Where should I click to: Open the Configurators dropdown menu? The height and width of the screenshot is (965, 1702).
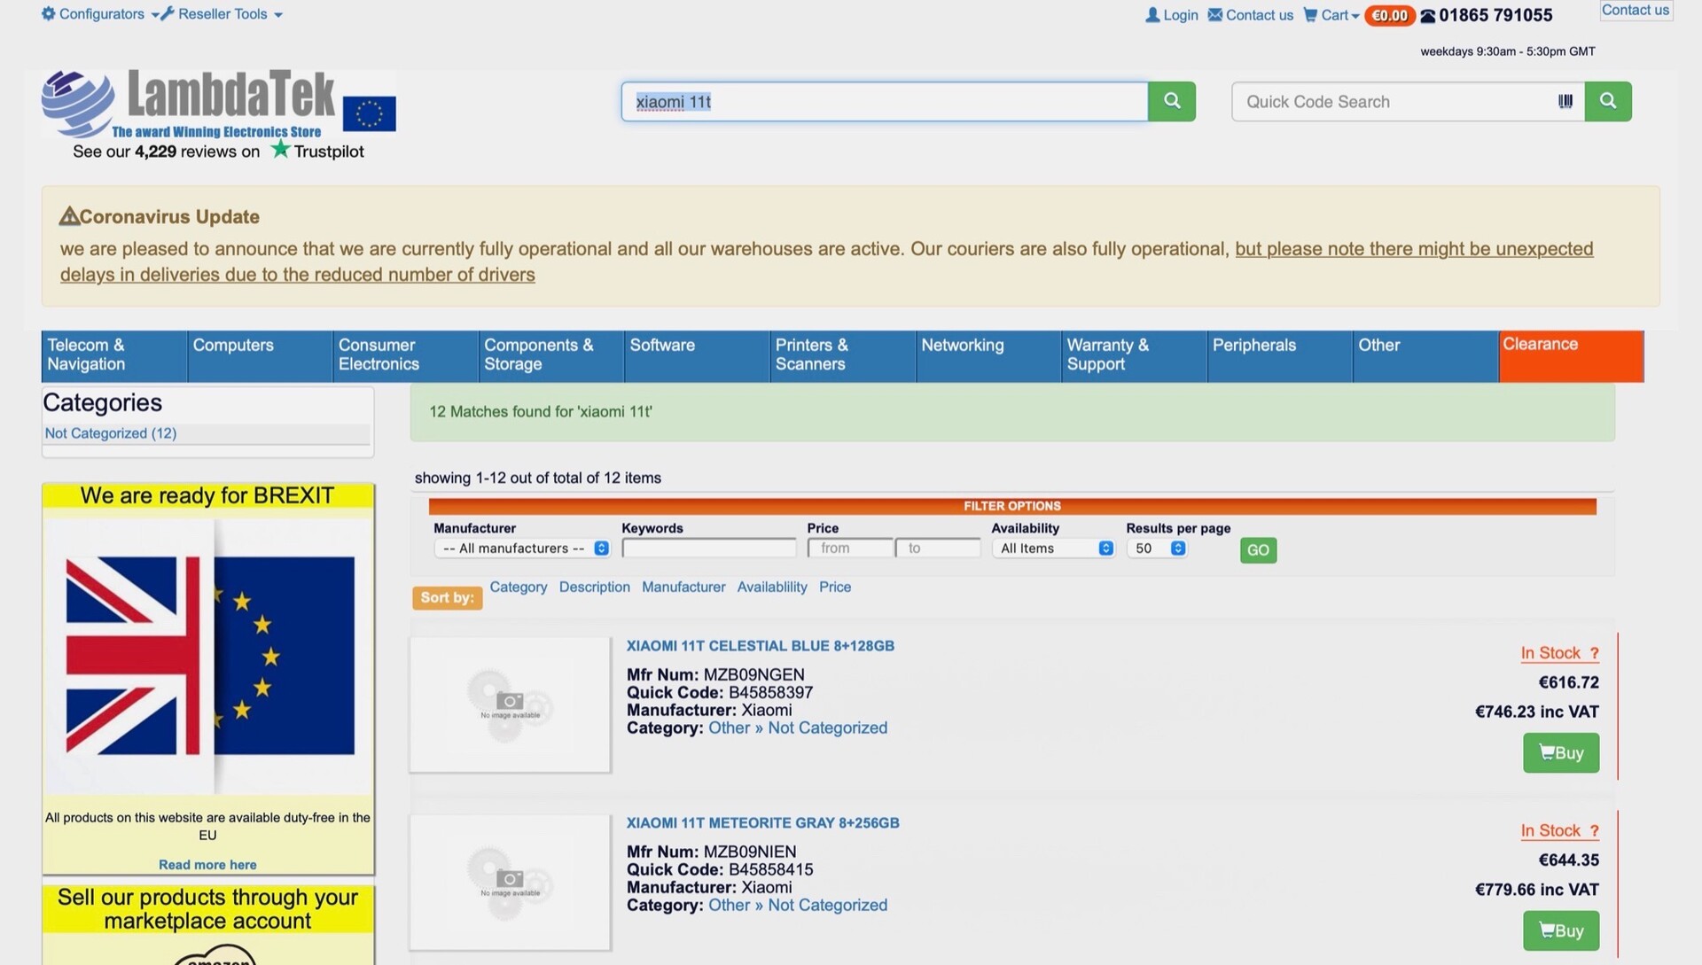pos(101,14)
